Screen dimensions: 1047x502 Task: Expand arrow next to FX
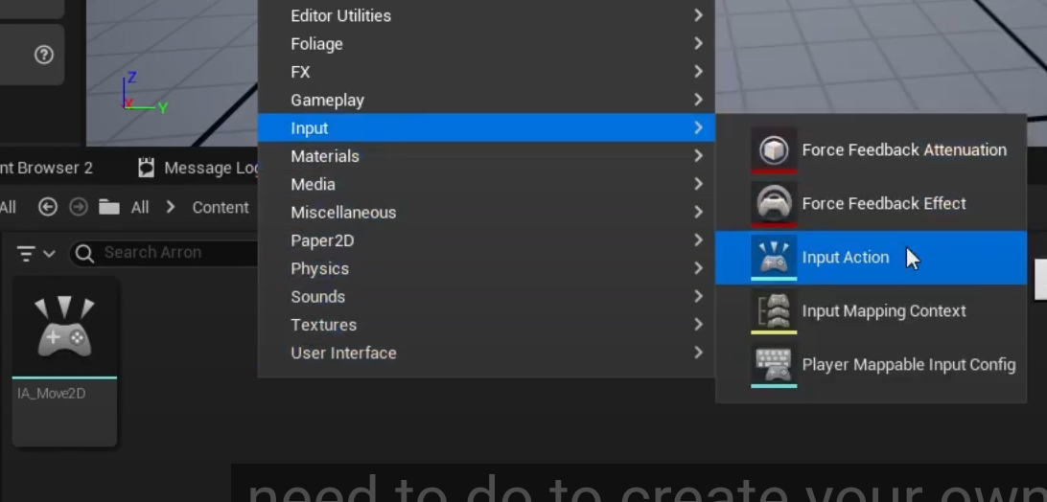coord(698,72)
